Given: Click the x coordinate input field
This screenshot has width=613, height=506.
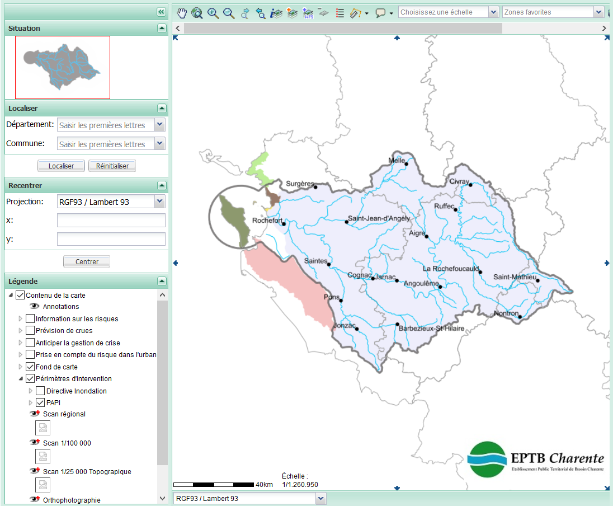Looking at the screenshot, I should pyautogui.click(x=111, y=221).
